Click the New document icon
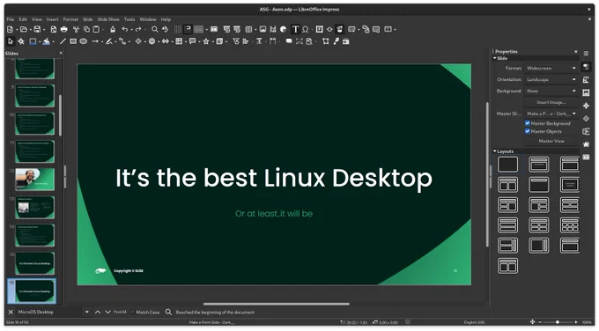The width and height of the screenshot is (599, 331). point(11,29)
